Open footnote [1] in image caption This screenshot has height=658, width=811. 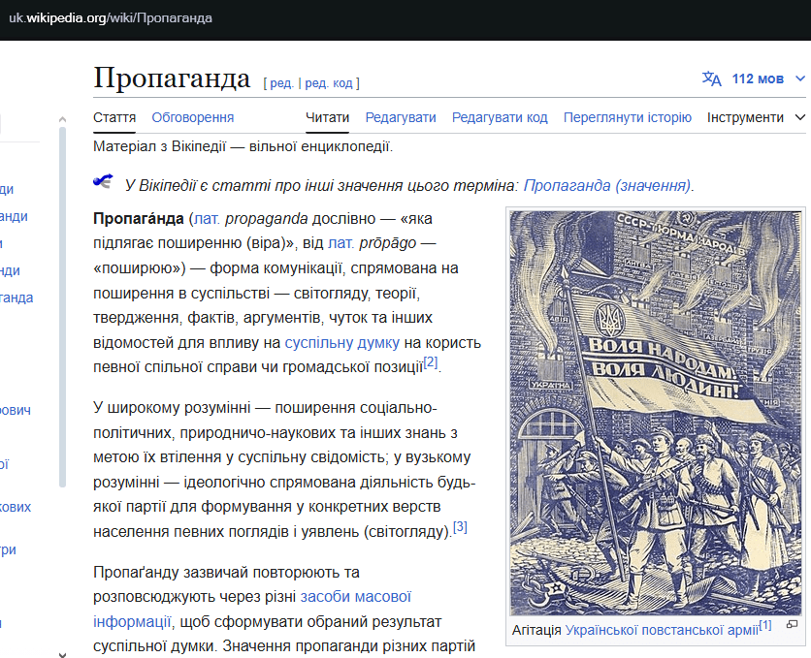(765, 625)
